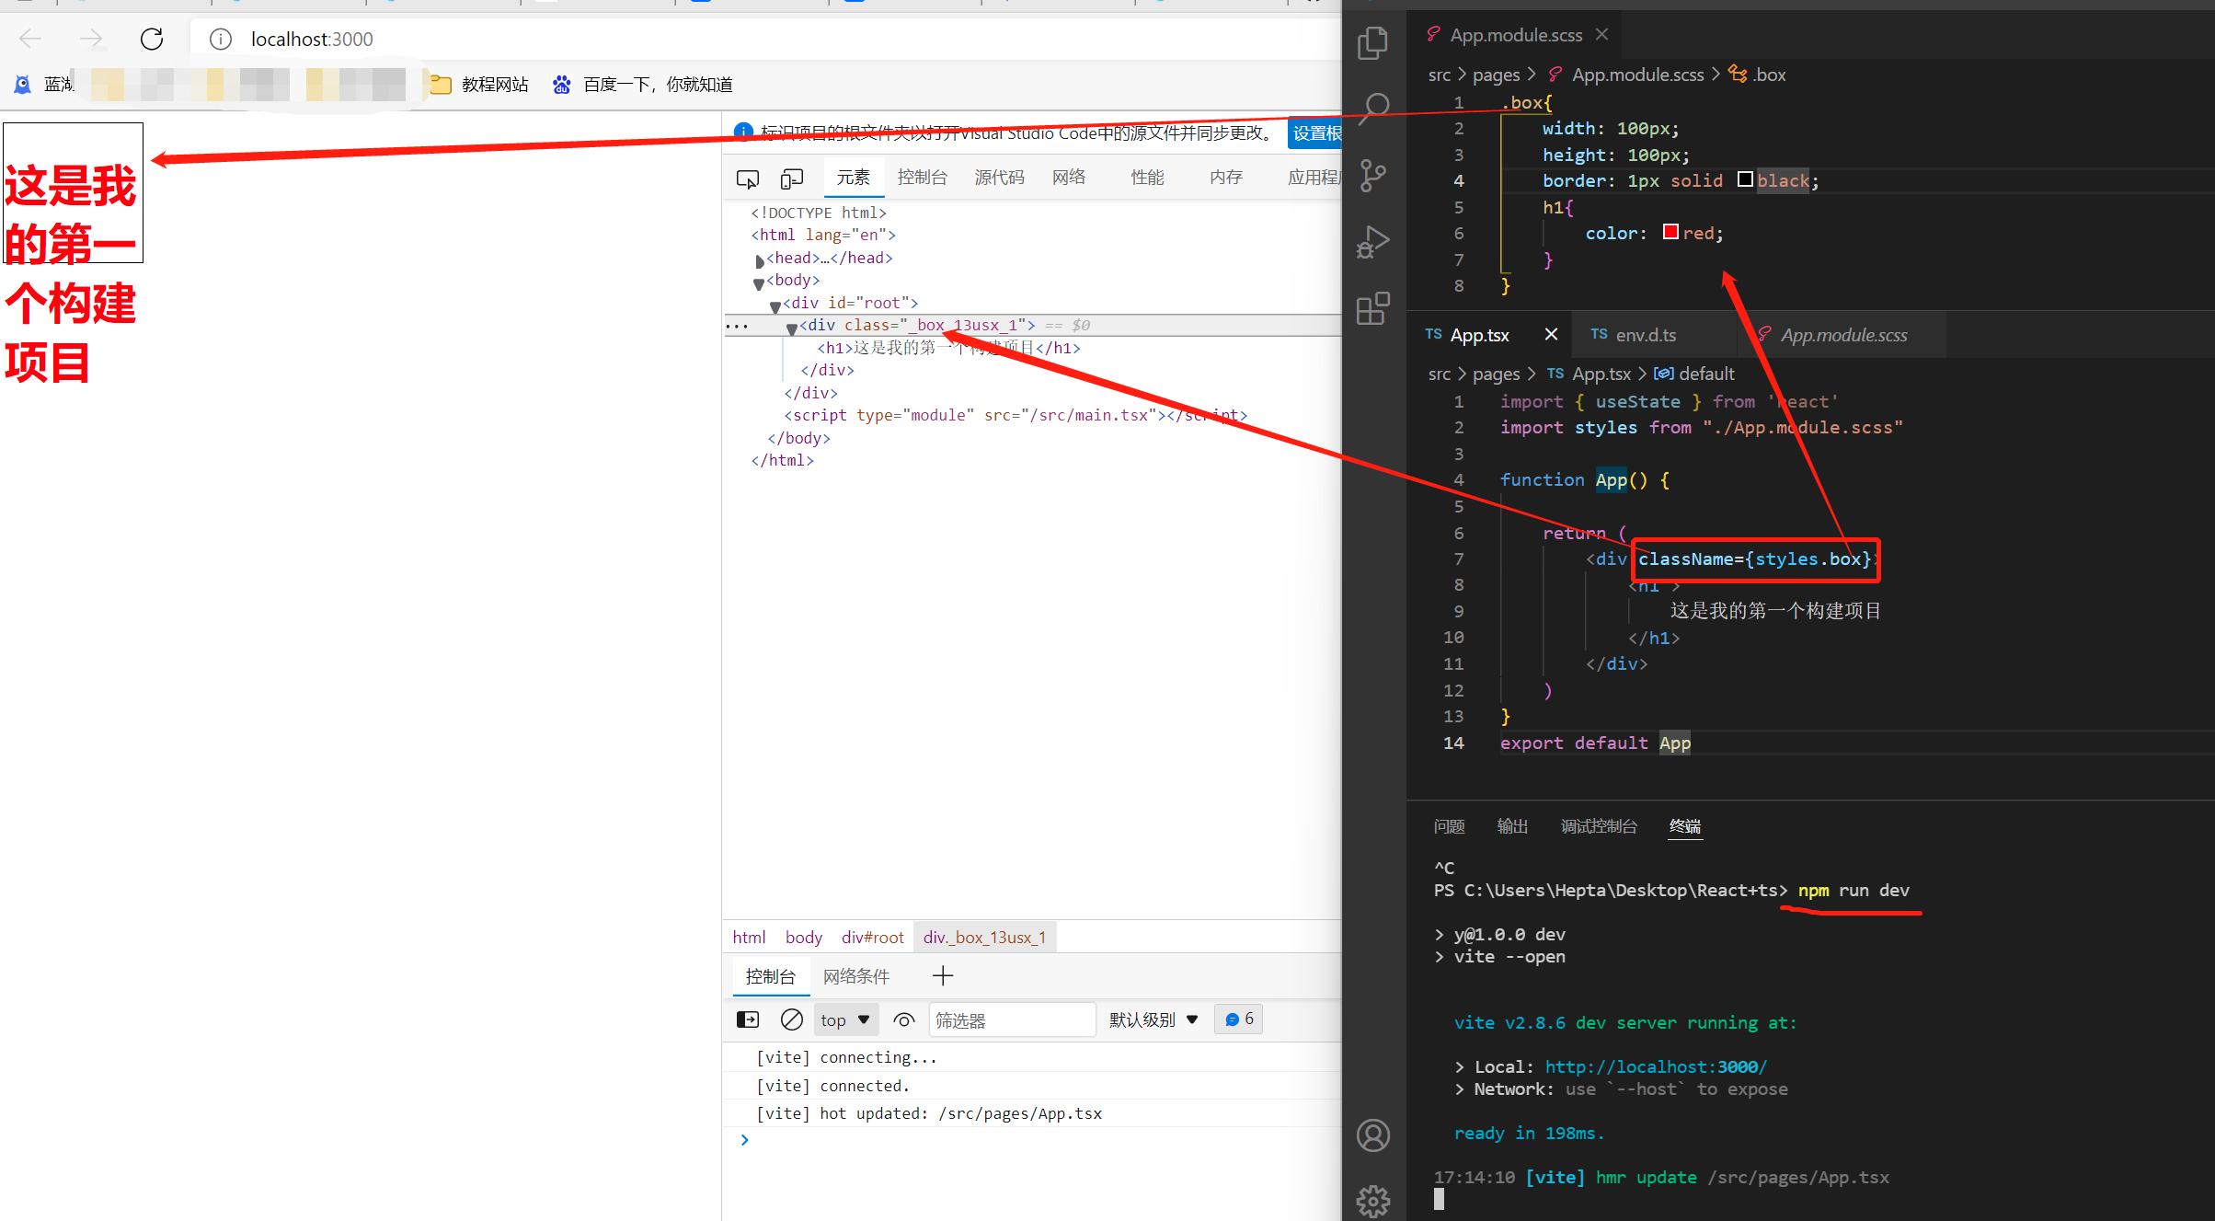
Task: Open the top context dropdown in console
Action: click(845, 1019)
